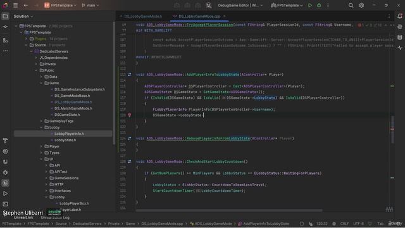Select DS_MatchGameMode.h in the tree

point(73,108)
